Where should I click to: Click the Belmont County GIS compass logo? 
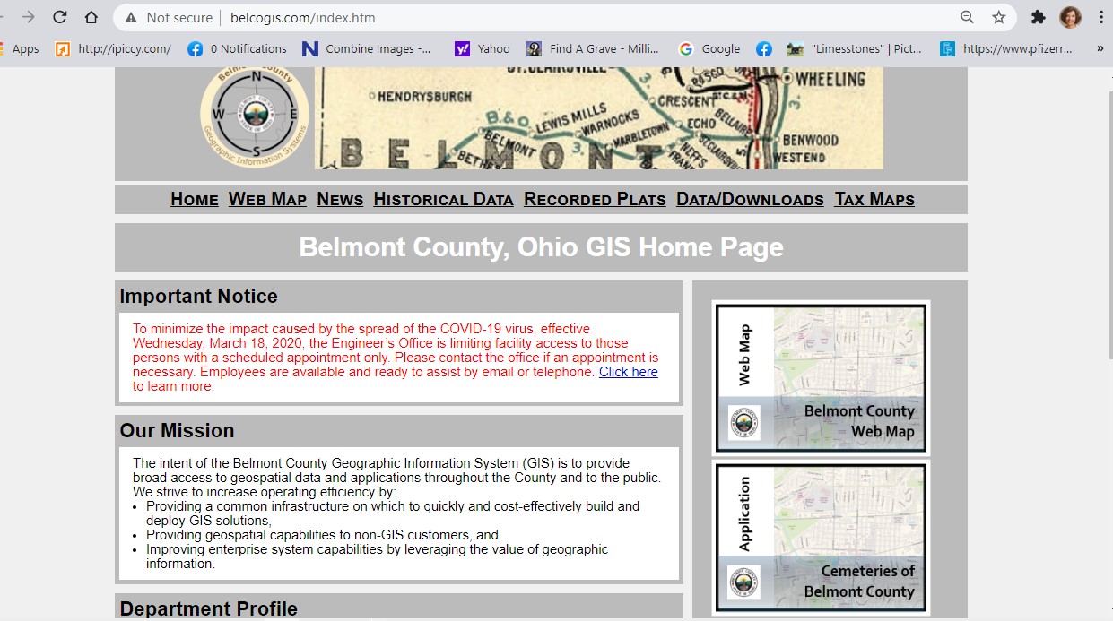coord(254,114)
